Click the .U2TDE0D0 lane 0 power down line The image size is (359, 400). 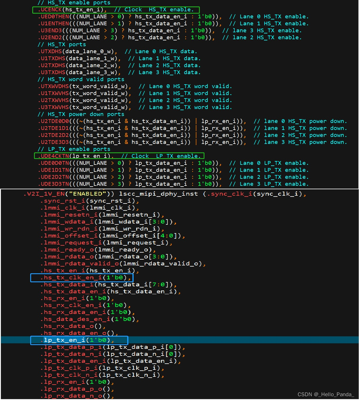coord(192,121)
